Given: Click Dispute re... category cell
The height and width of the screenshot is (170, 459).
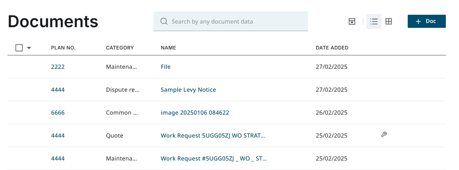Looking at the screenshot, I should [123, 90].
